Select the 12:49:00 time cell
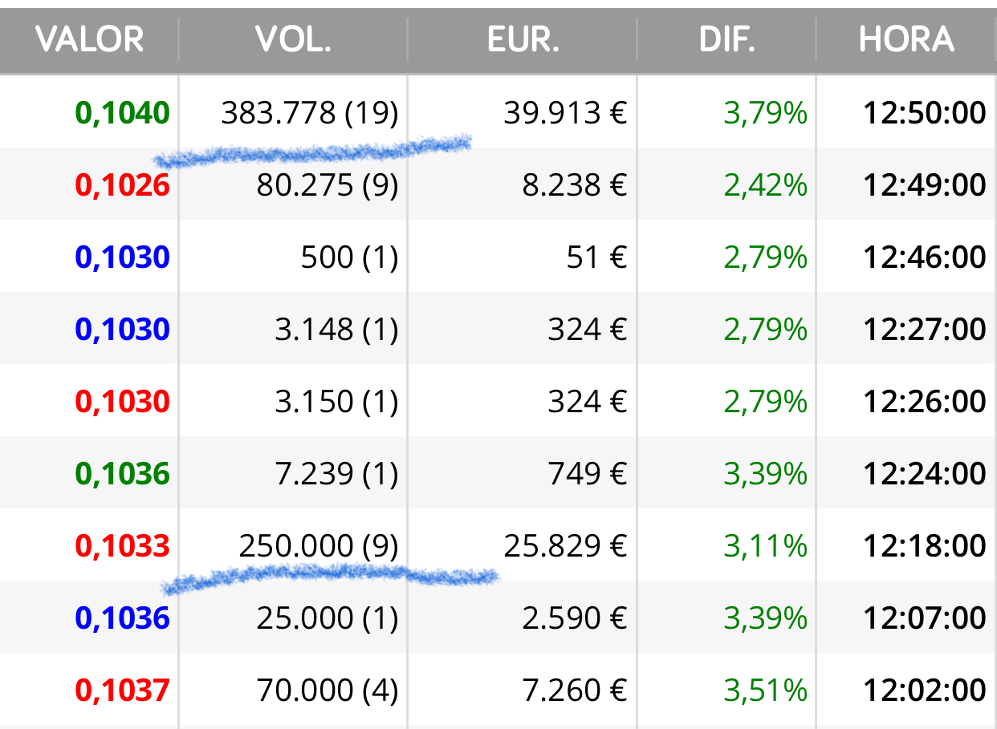 point(925,185)
